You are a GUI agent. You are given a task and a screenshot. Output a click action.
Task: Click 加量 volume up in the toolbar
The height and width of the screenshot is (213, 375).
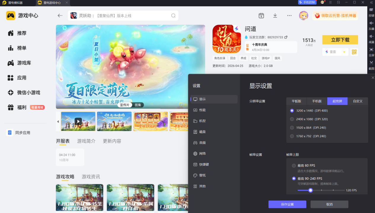371,26
